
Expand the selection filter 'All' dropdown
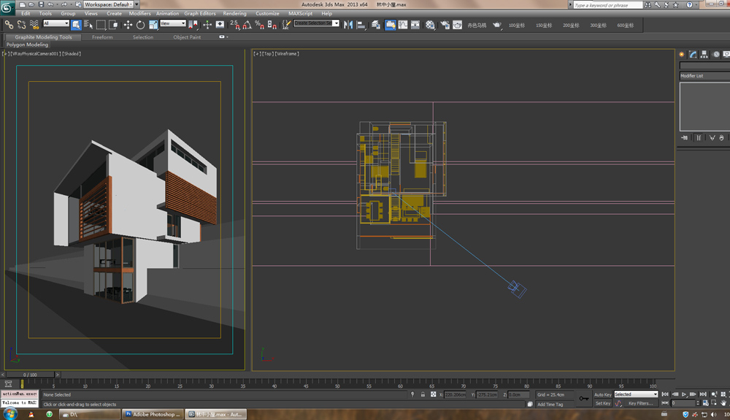tap(56, 23)
